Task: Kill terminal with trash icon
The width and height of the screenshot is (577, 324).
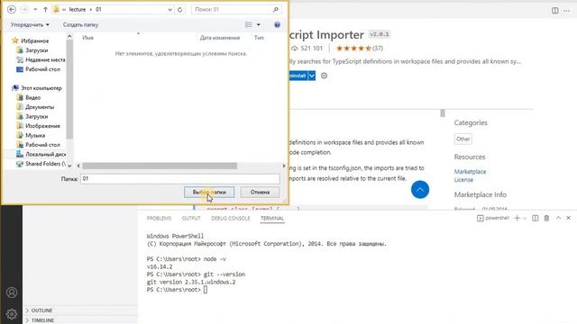Action: [x=547, y=218]
